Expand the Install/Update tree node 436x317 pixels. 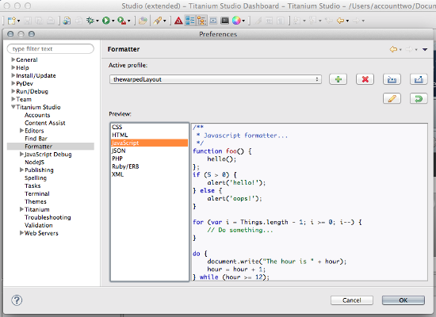coord(13,75)
